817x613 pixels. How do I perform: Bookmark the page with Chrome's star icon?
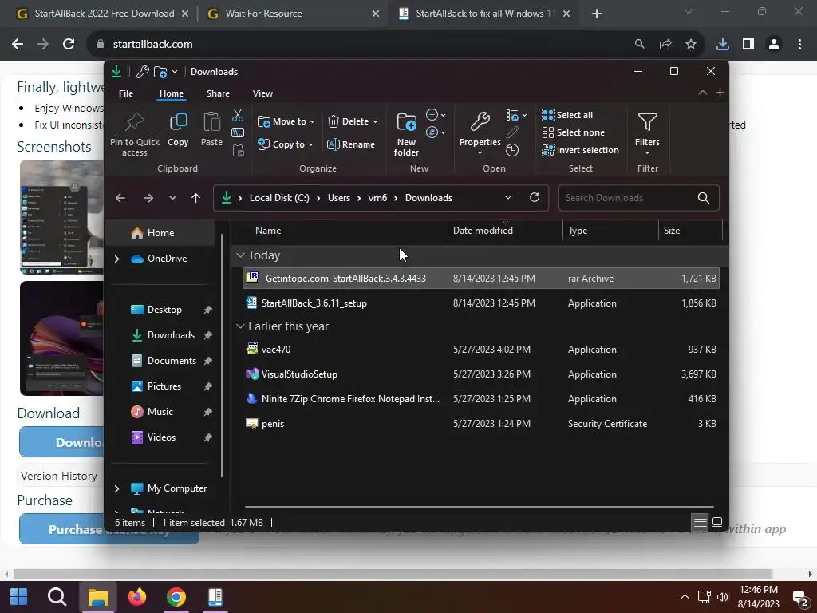691,45
